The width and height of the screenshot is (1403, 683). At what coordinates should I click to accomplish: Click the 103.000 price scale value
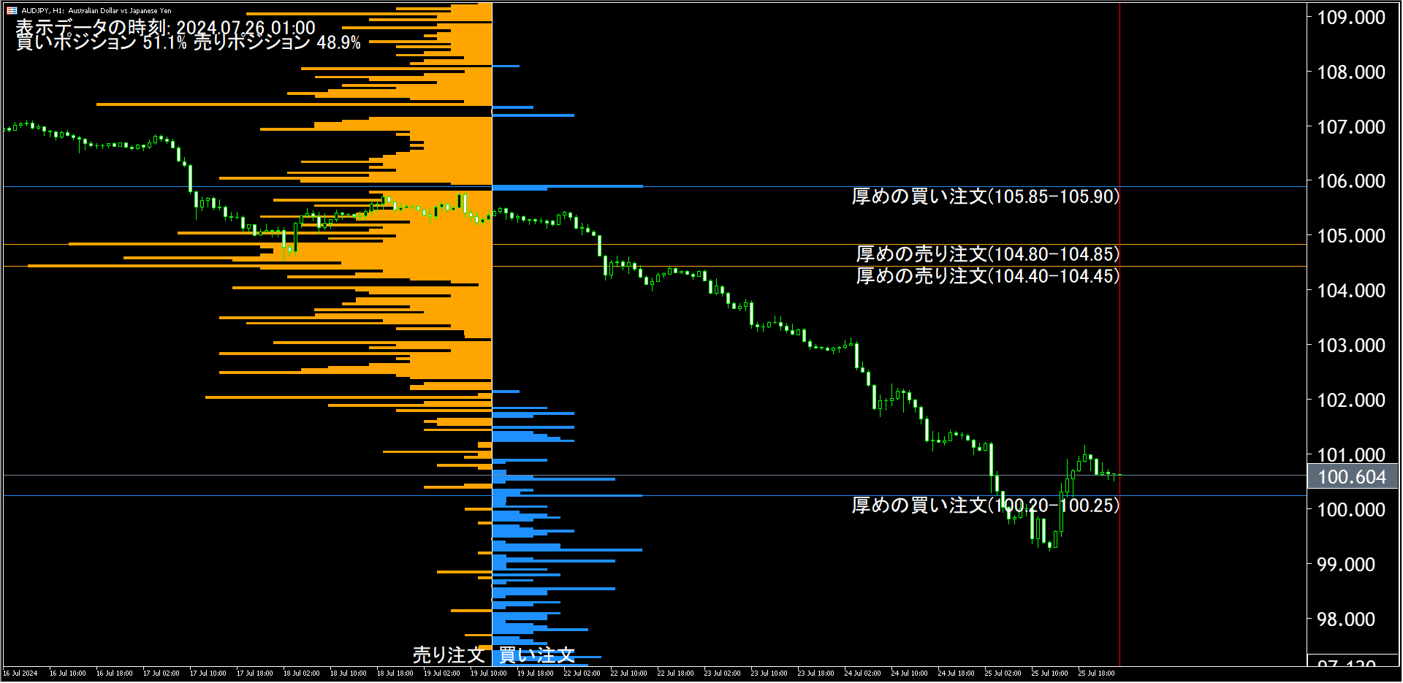(1351, 346)
